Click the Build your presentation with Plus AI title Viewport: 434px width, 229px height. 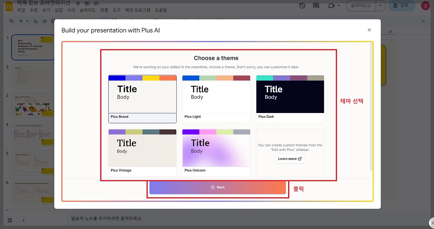tap(111, 30)
